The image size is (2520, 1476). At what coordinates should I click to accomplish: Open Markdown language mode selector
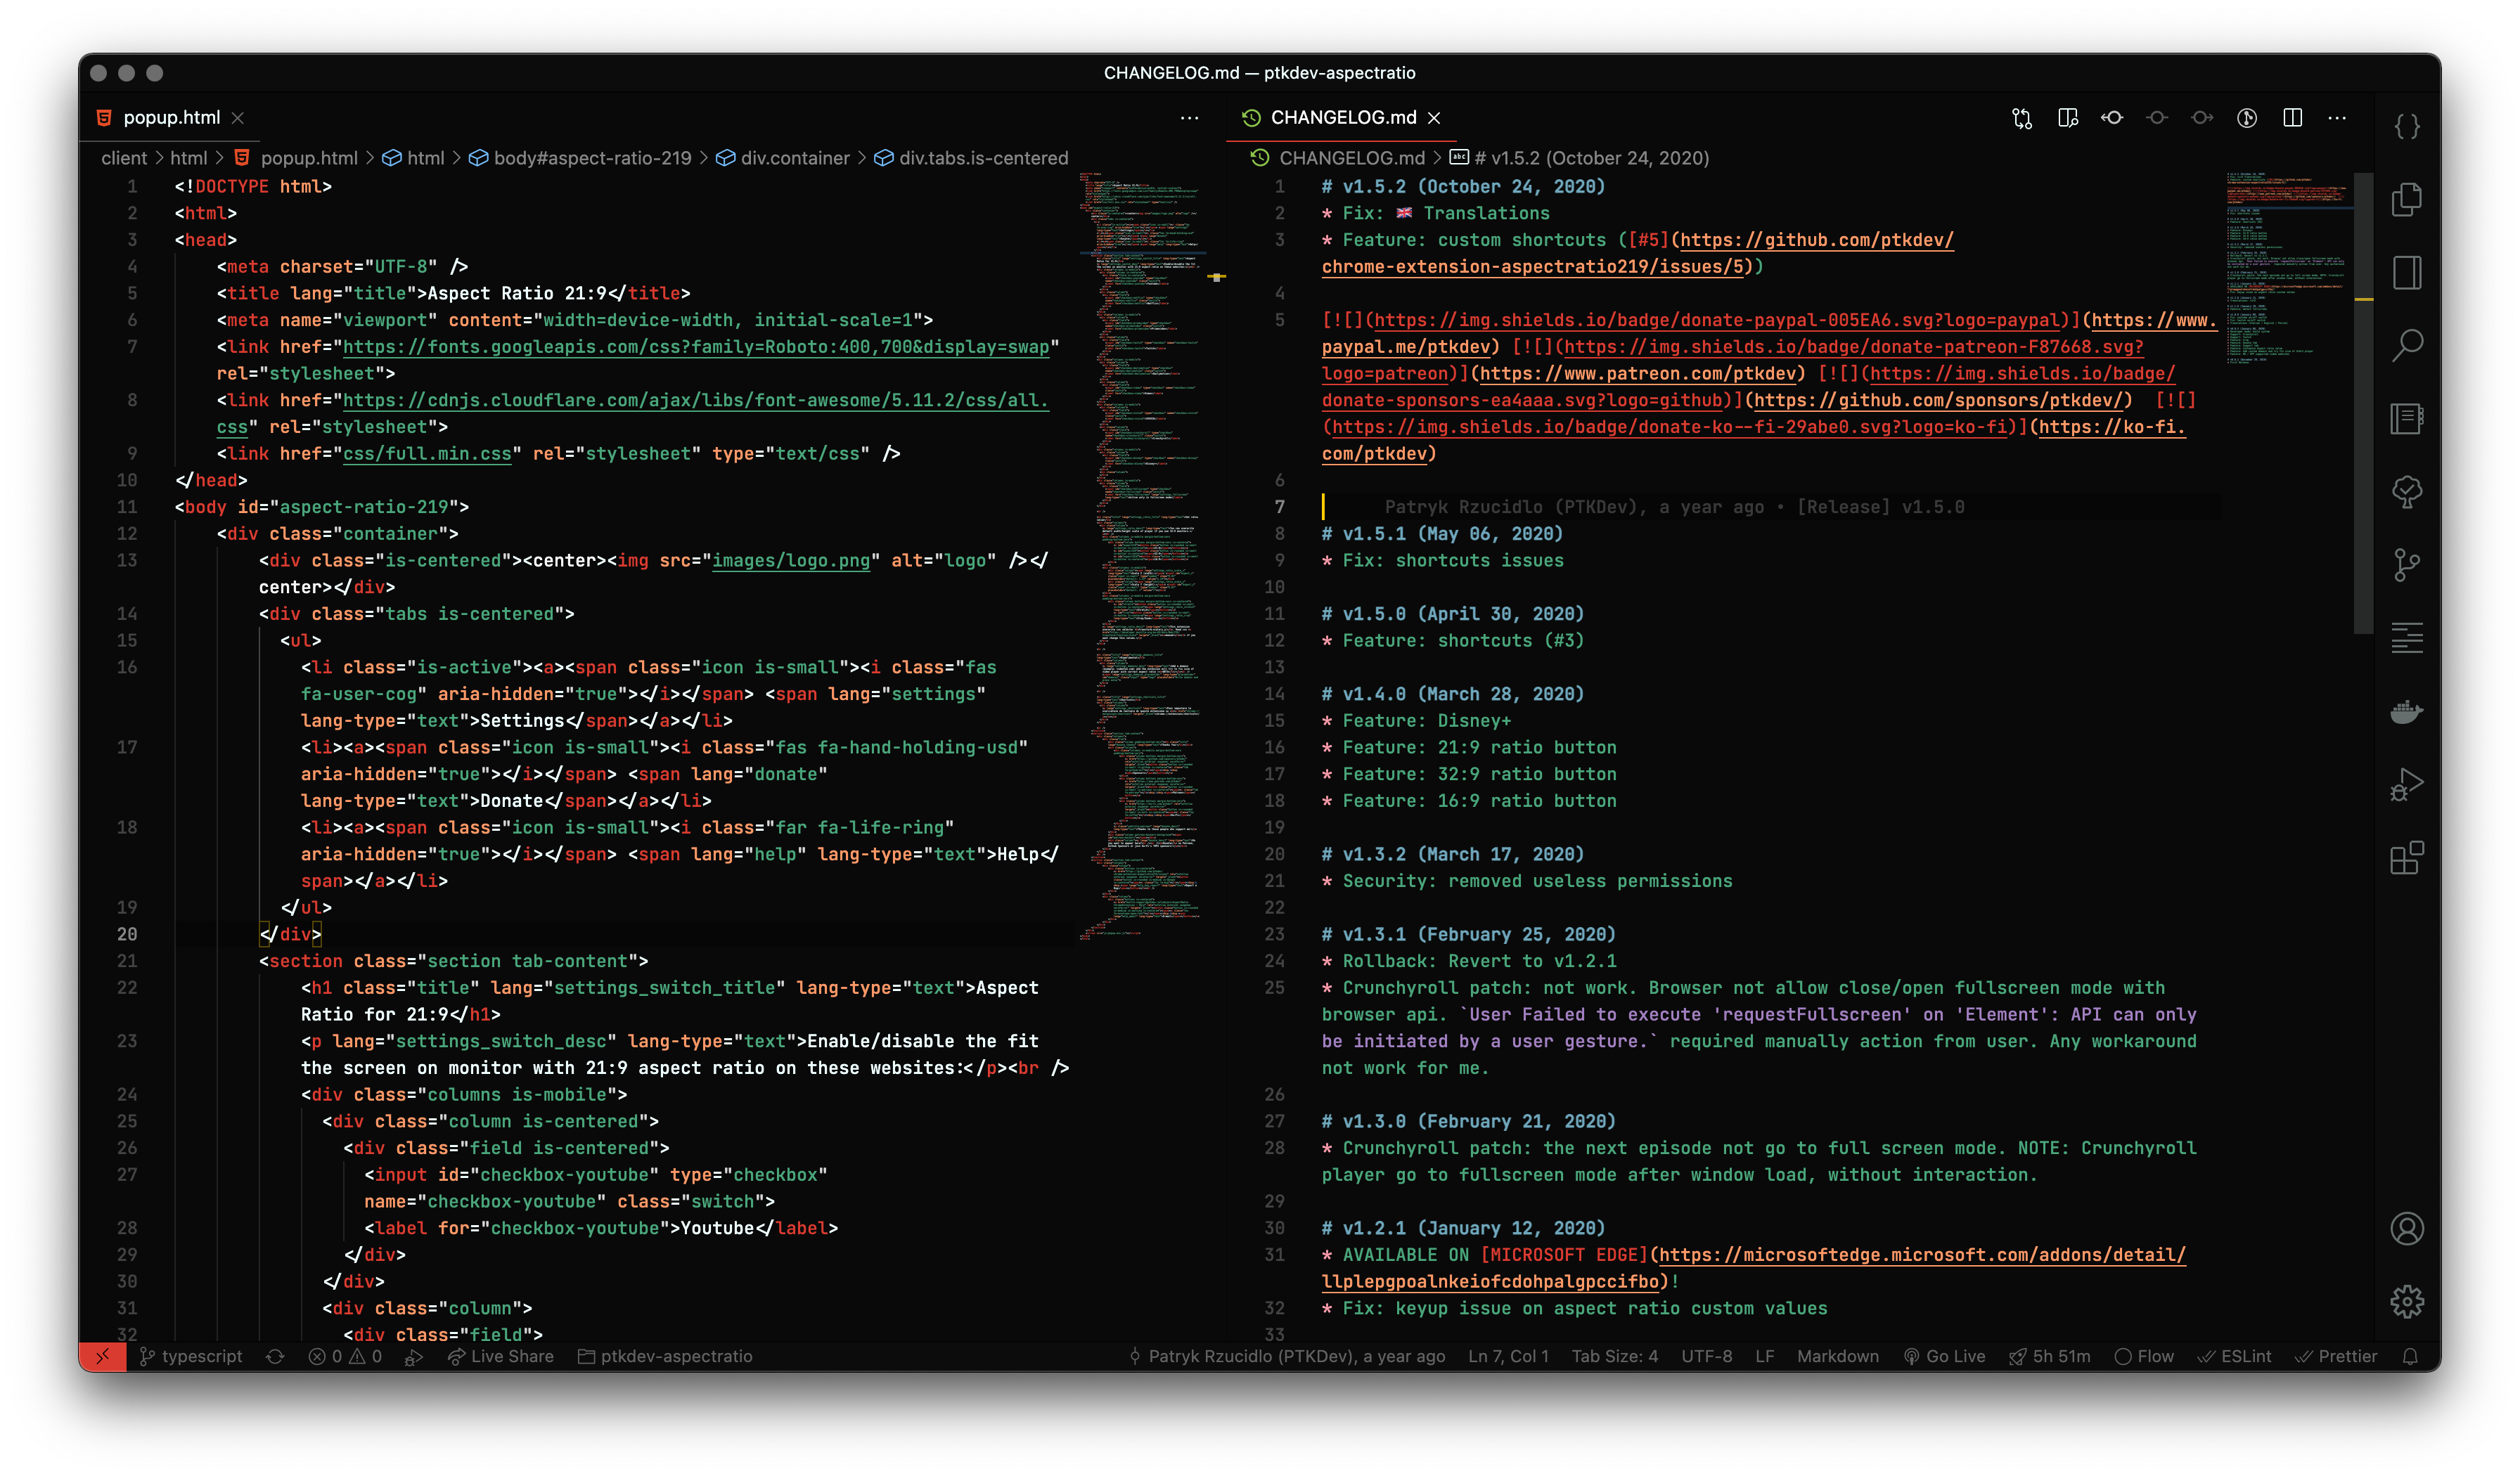(1837, 1356)
